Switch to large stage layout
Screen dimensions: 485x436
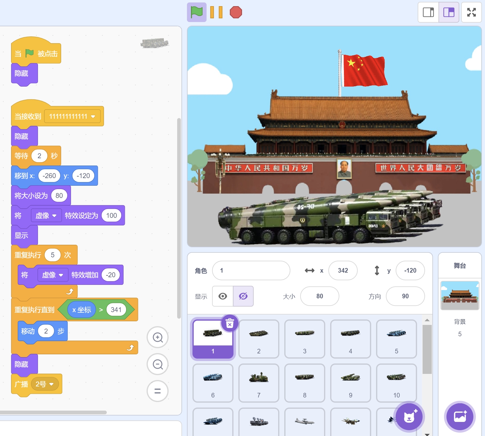pos(449,13)
